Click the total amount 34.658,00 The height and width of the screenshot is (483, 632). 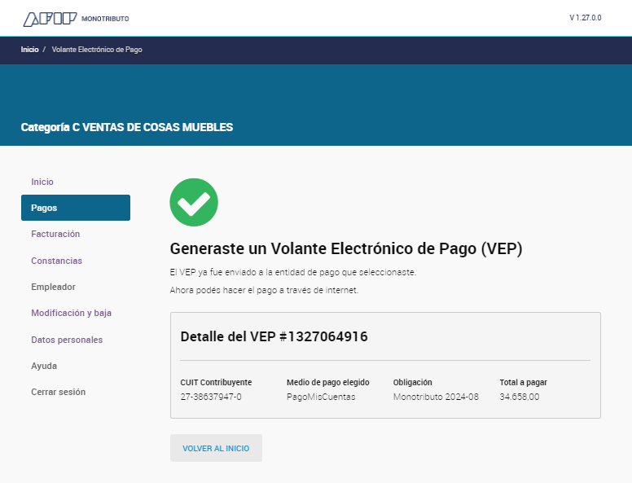coord(520,397)
